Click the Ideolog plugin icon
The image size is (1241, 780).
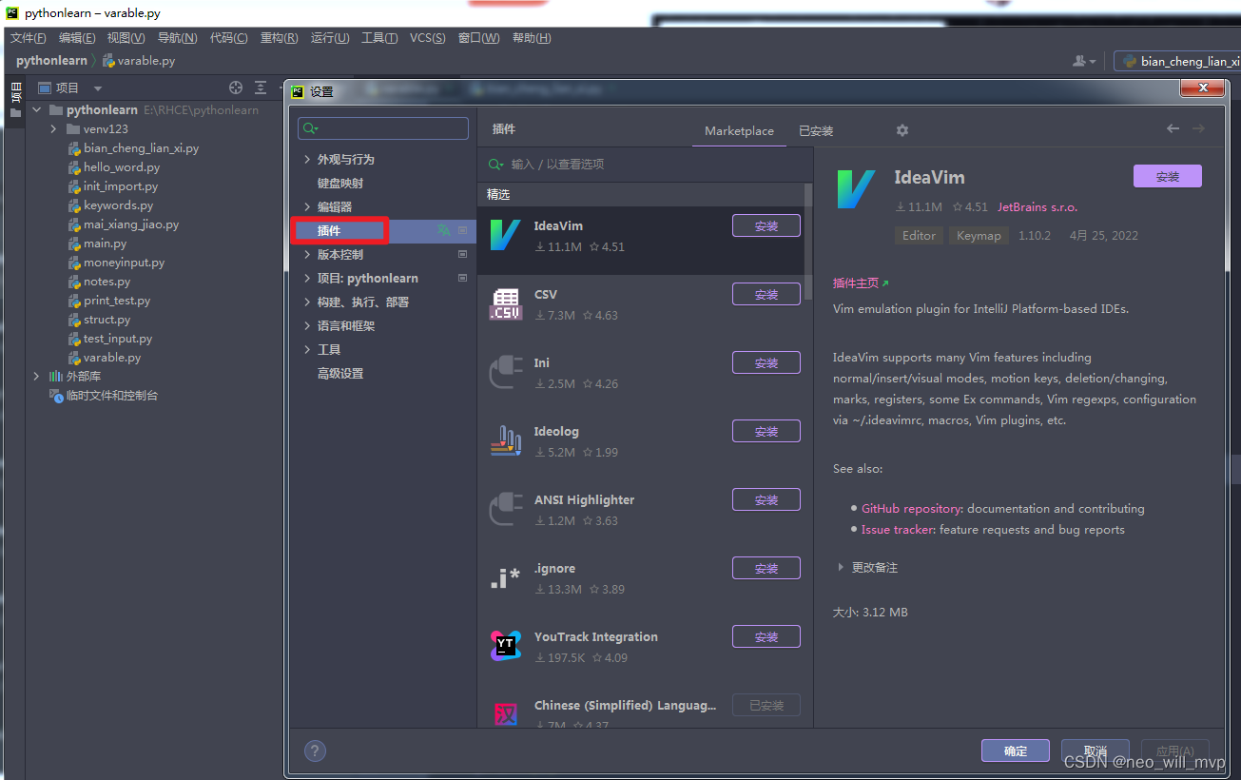click(x=505, y=441)
